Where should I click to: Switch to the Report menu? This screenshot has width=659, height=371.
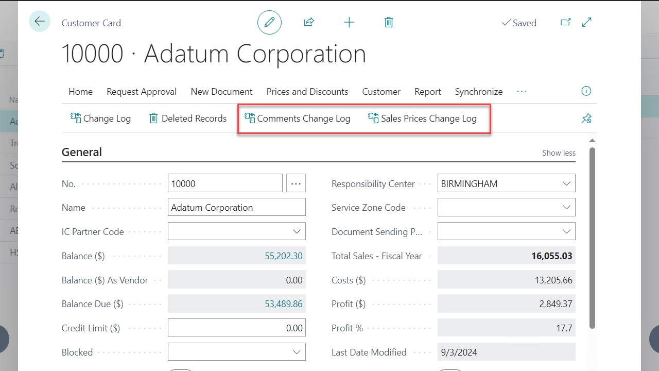click(427, 91)
